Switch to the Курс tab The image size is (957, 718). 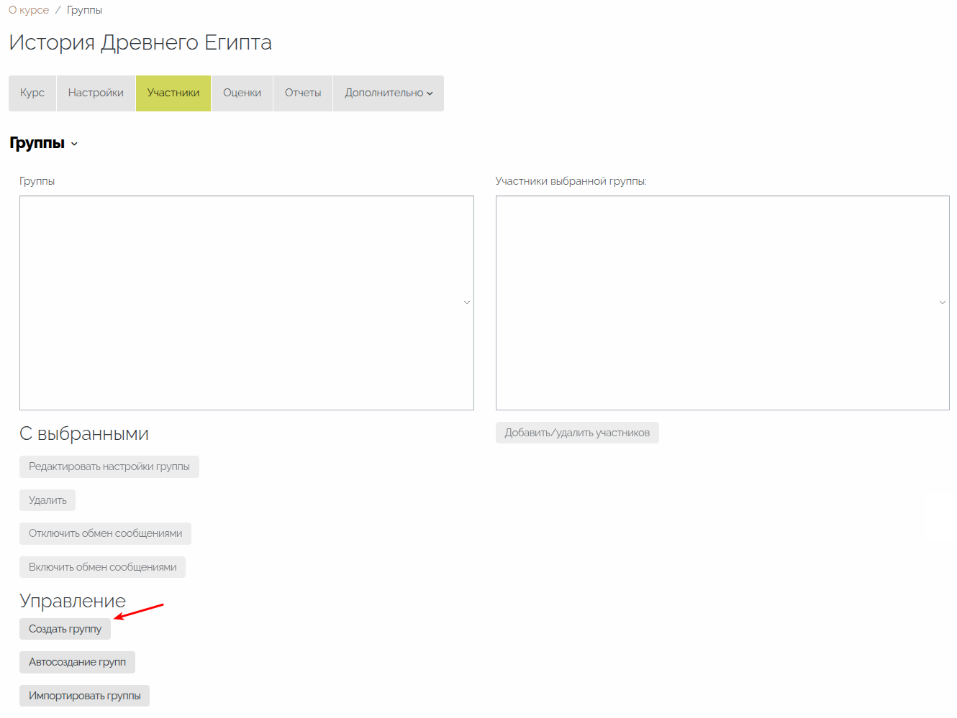tap(32, 93)
